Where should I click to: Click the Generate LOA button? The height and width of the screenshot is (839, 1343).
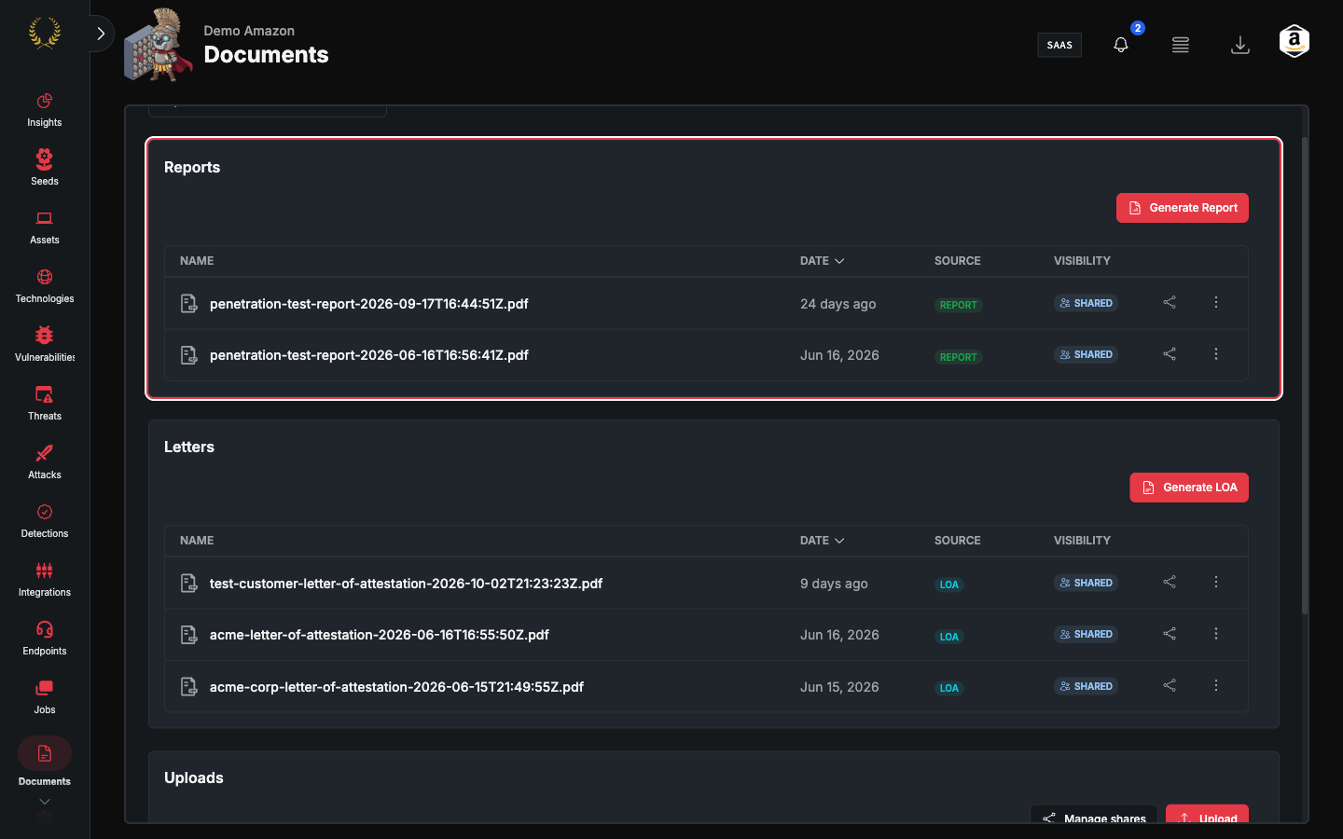point(1189,488)
